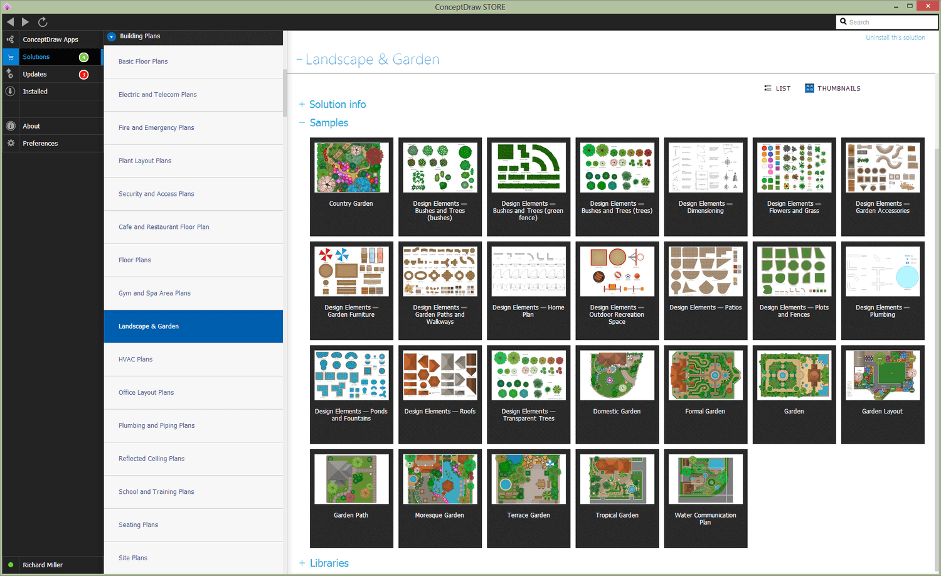Viewport: 941px width, 576px height.
Task: Open the Garden Layout sample
Action: (x=883, y=395)
